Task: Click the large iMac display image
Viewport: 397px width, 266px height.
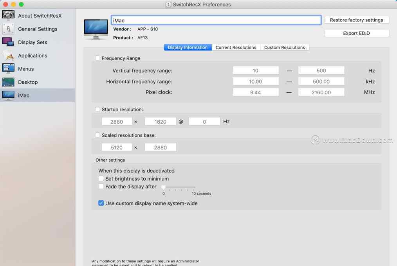Action: 96,29
